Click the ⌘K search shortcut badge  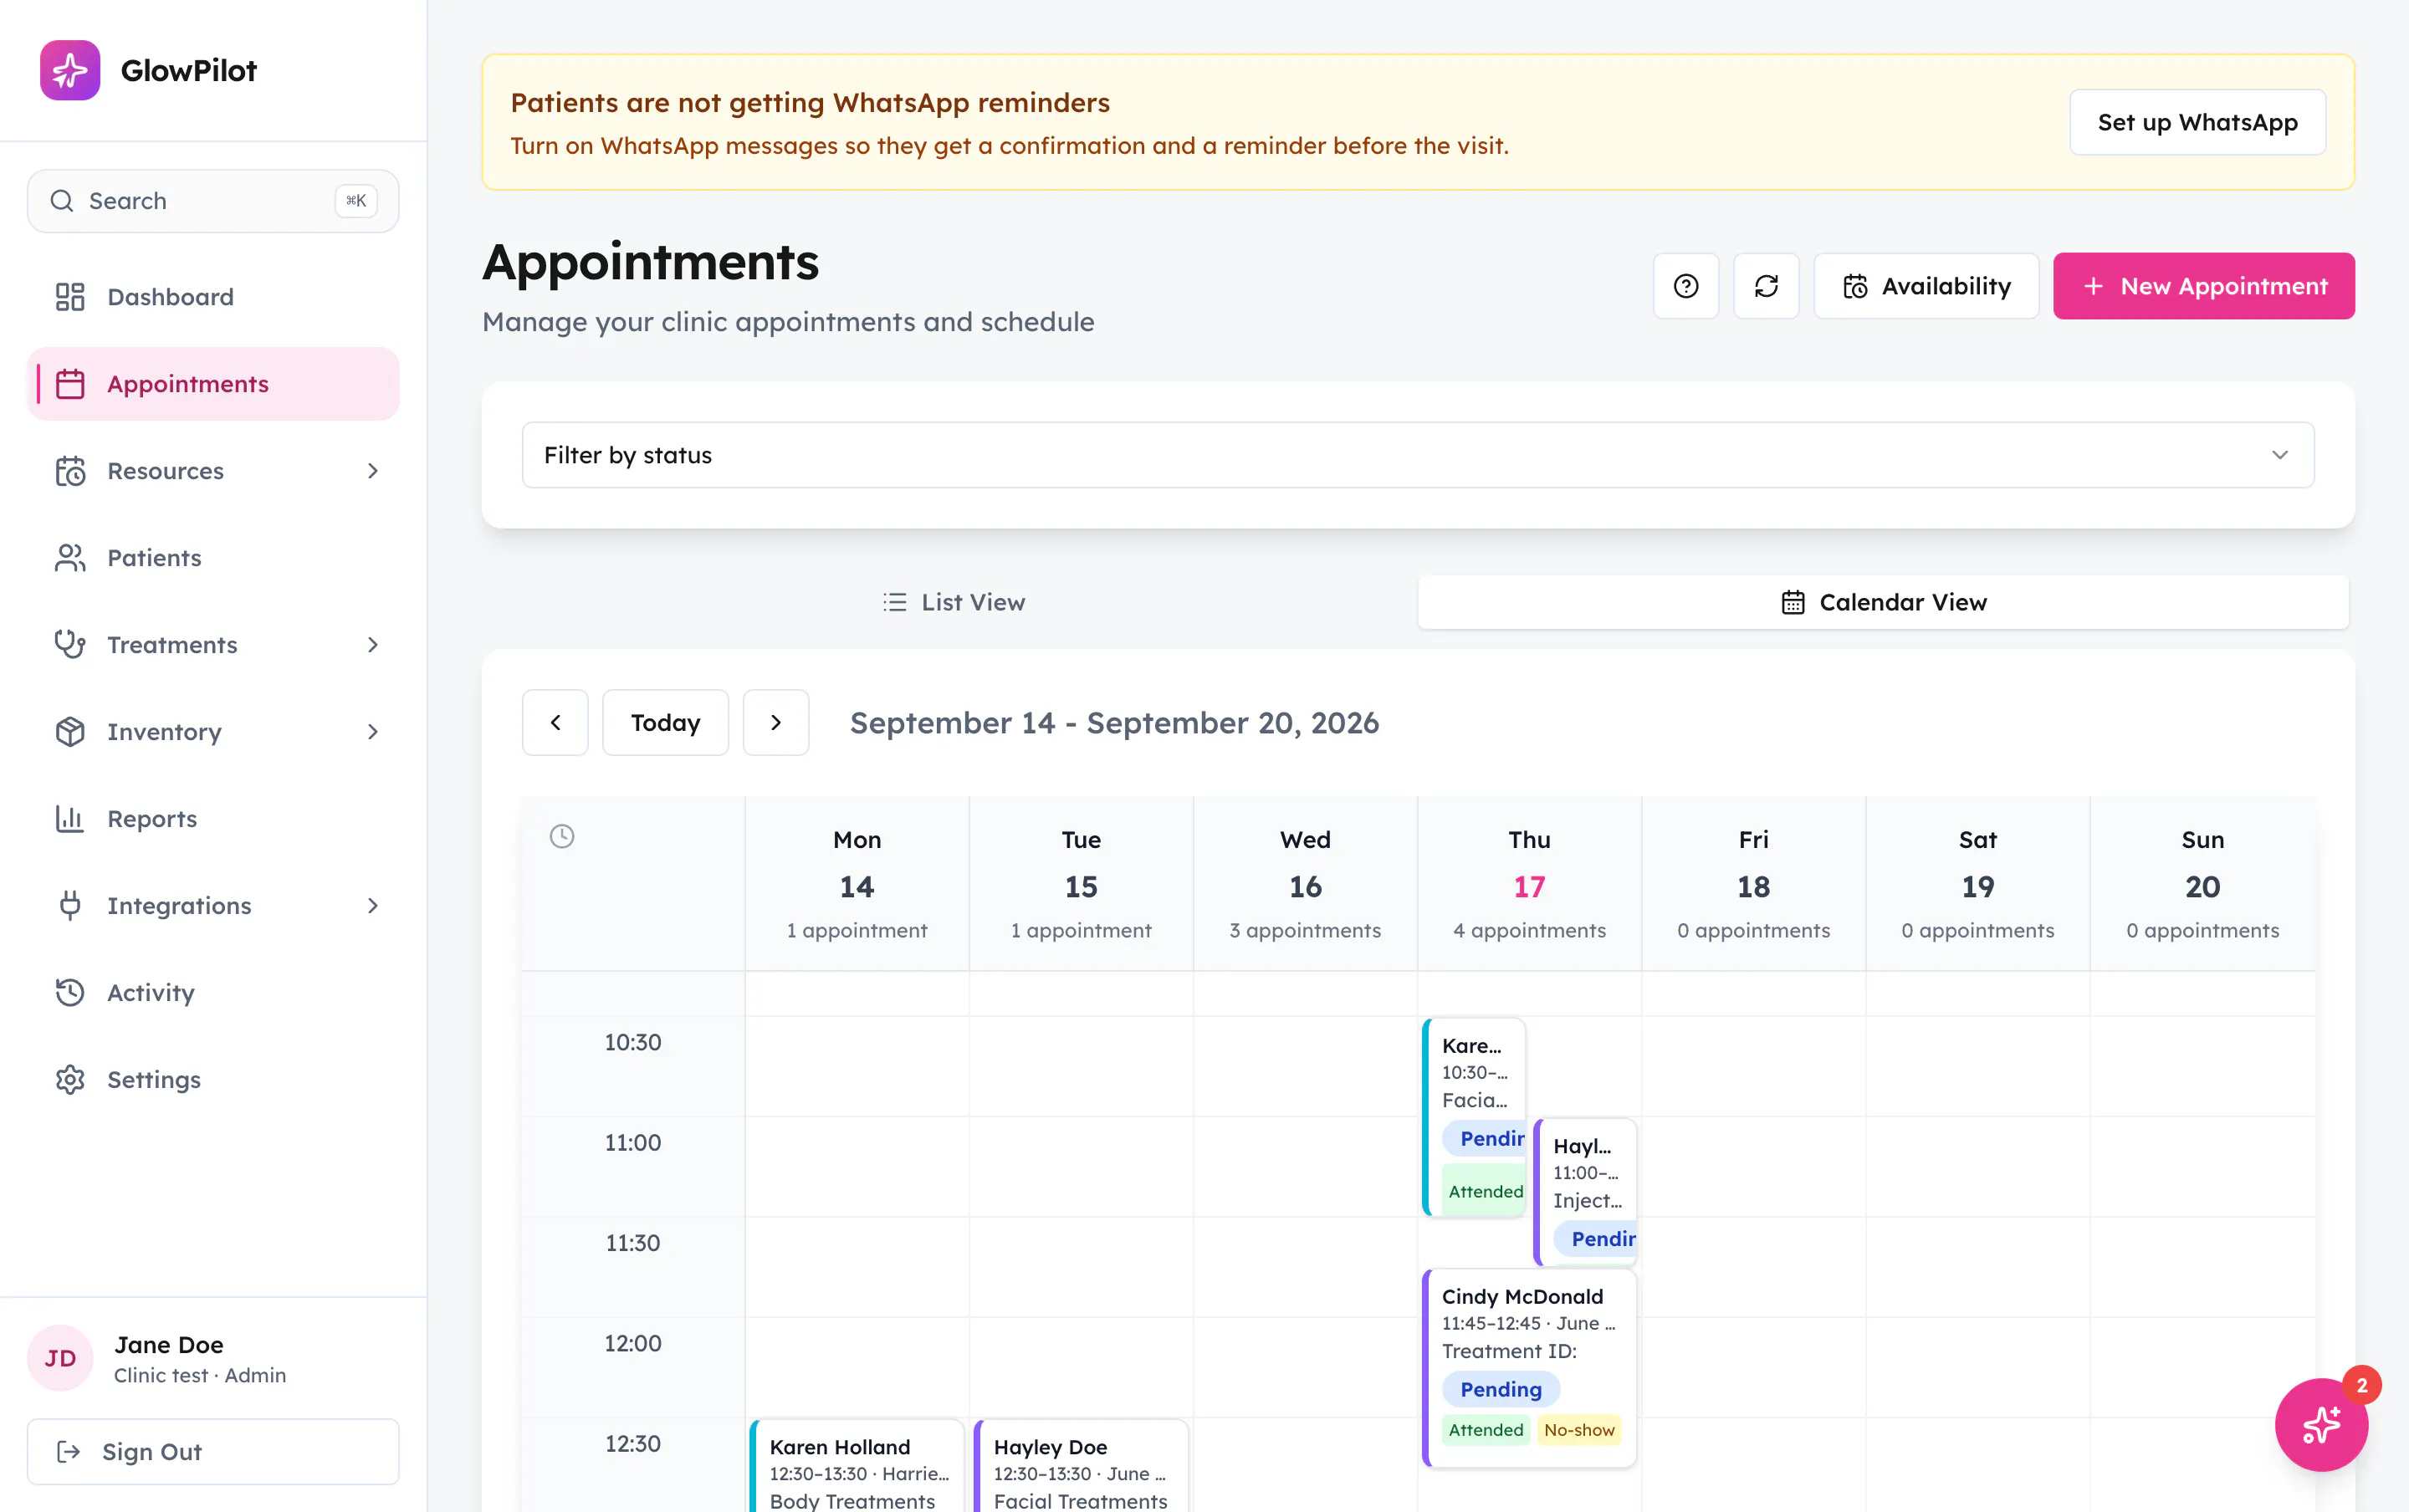(x=356, y=201)
